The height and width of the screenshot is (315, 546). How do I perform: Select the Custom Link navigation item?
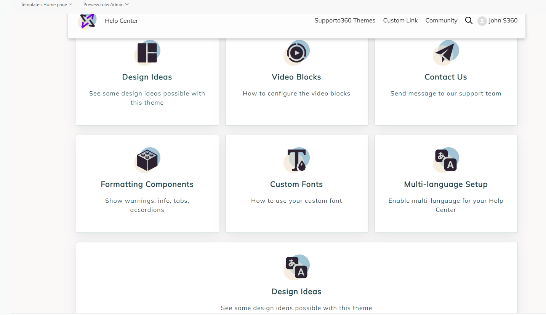click(x=400, y=21)
